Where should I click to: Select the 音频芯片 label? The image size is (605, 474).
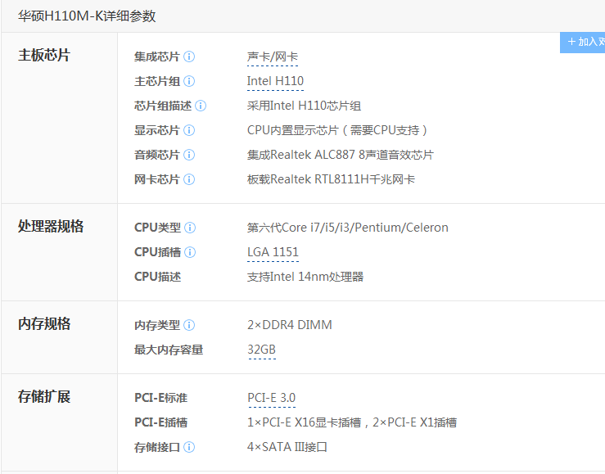pyautogui.click(x=157, y=155)
